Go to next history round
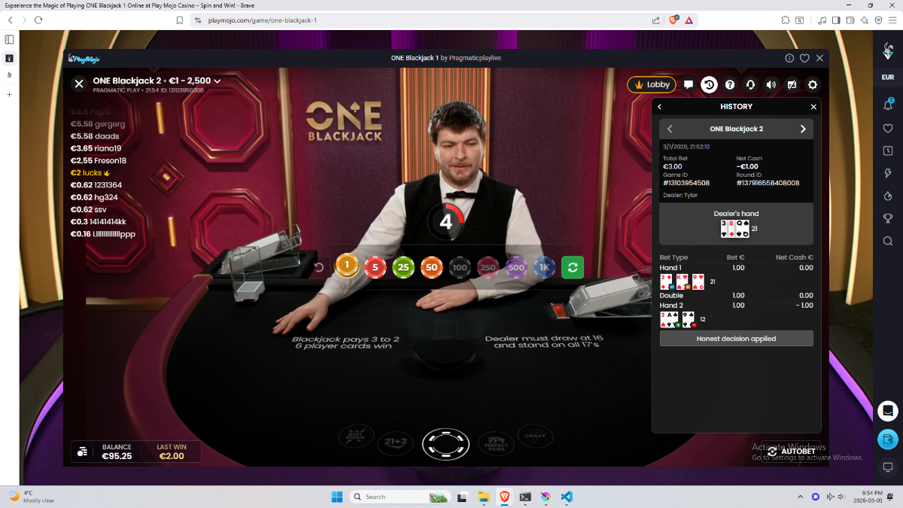Viewport: 903px width, 508px height. pyautogui.click(x=803, y=129)
